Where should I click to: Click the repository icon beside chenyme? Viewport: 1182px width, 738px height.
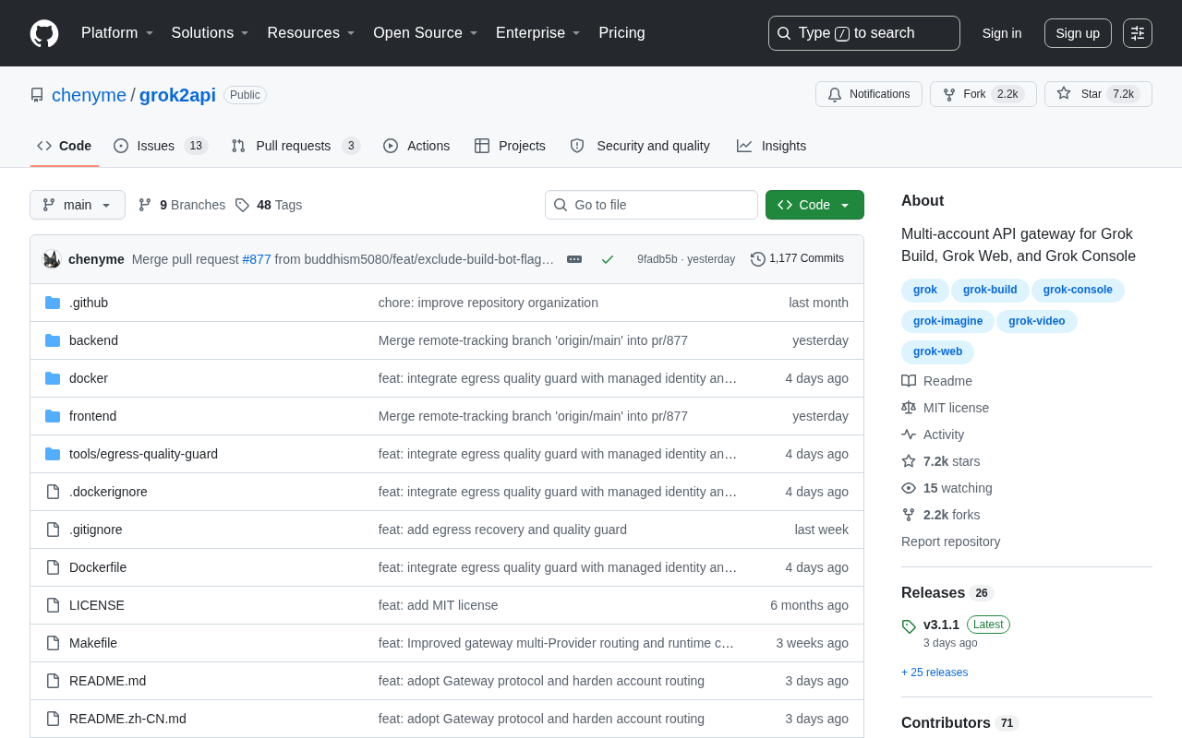pyautogui.click(x=37, y=95)
